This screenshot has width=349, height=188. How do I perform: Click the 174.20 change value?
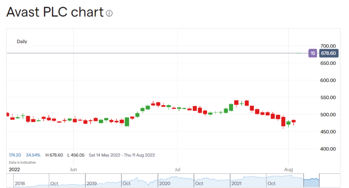(15, 155)
